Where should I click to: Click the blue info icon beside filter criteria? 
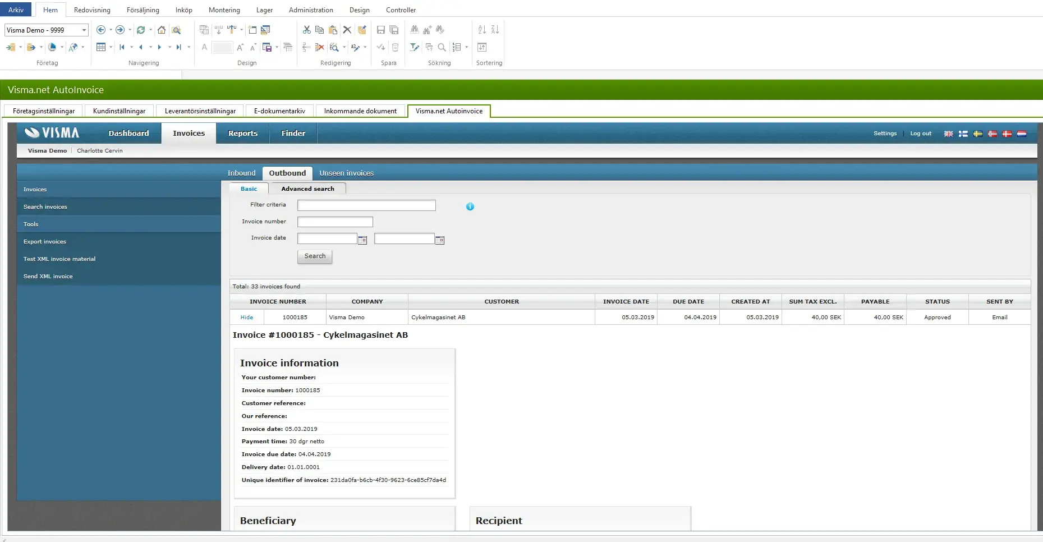(470, 206)
